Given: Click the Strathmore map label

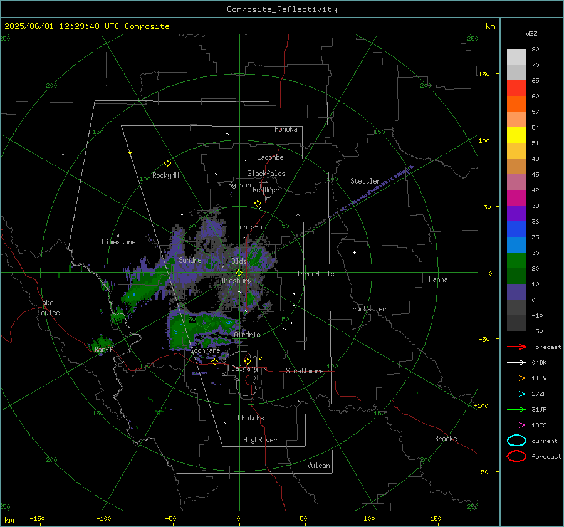Looking at the screenshot, I should coord(305,371).
